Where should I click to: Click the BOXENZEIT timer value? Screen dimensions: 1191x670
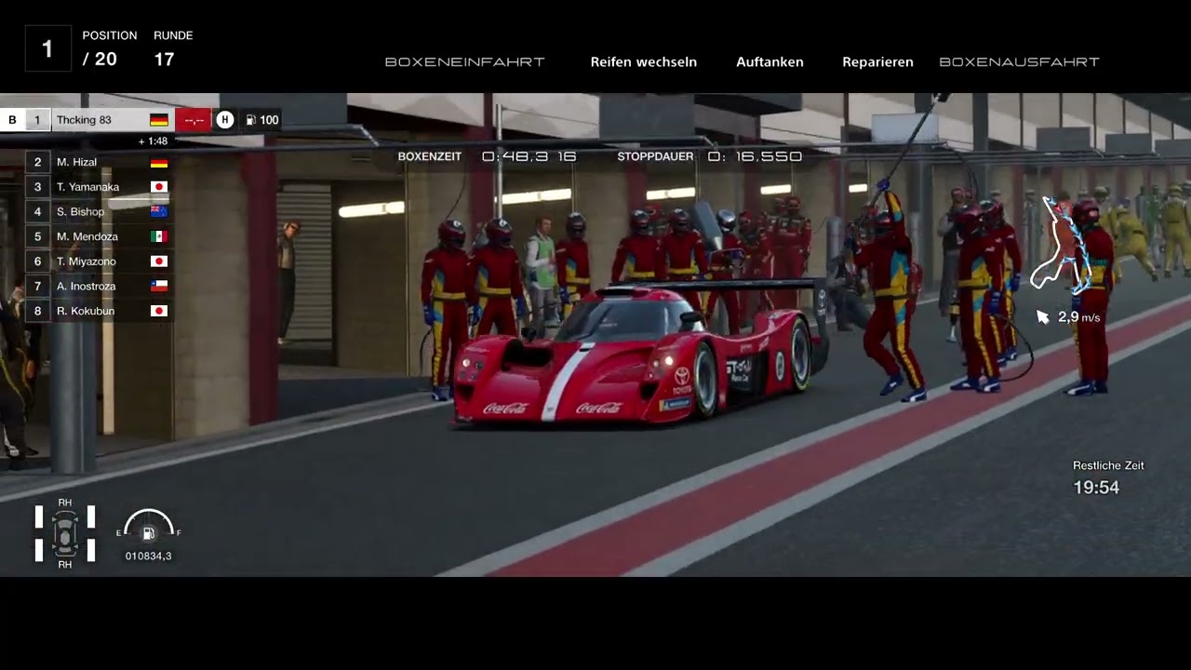coord(529,156)
